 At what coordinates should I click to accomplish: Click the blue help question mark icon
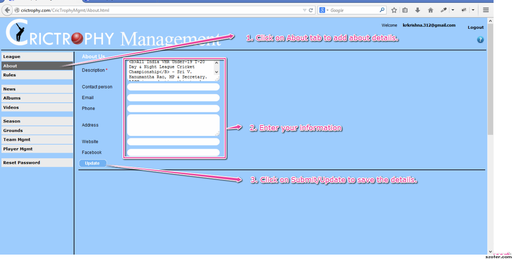tap(480, 40)
